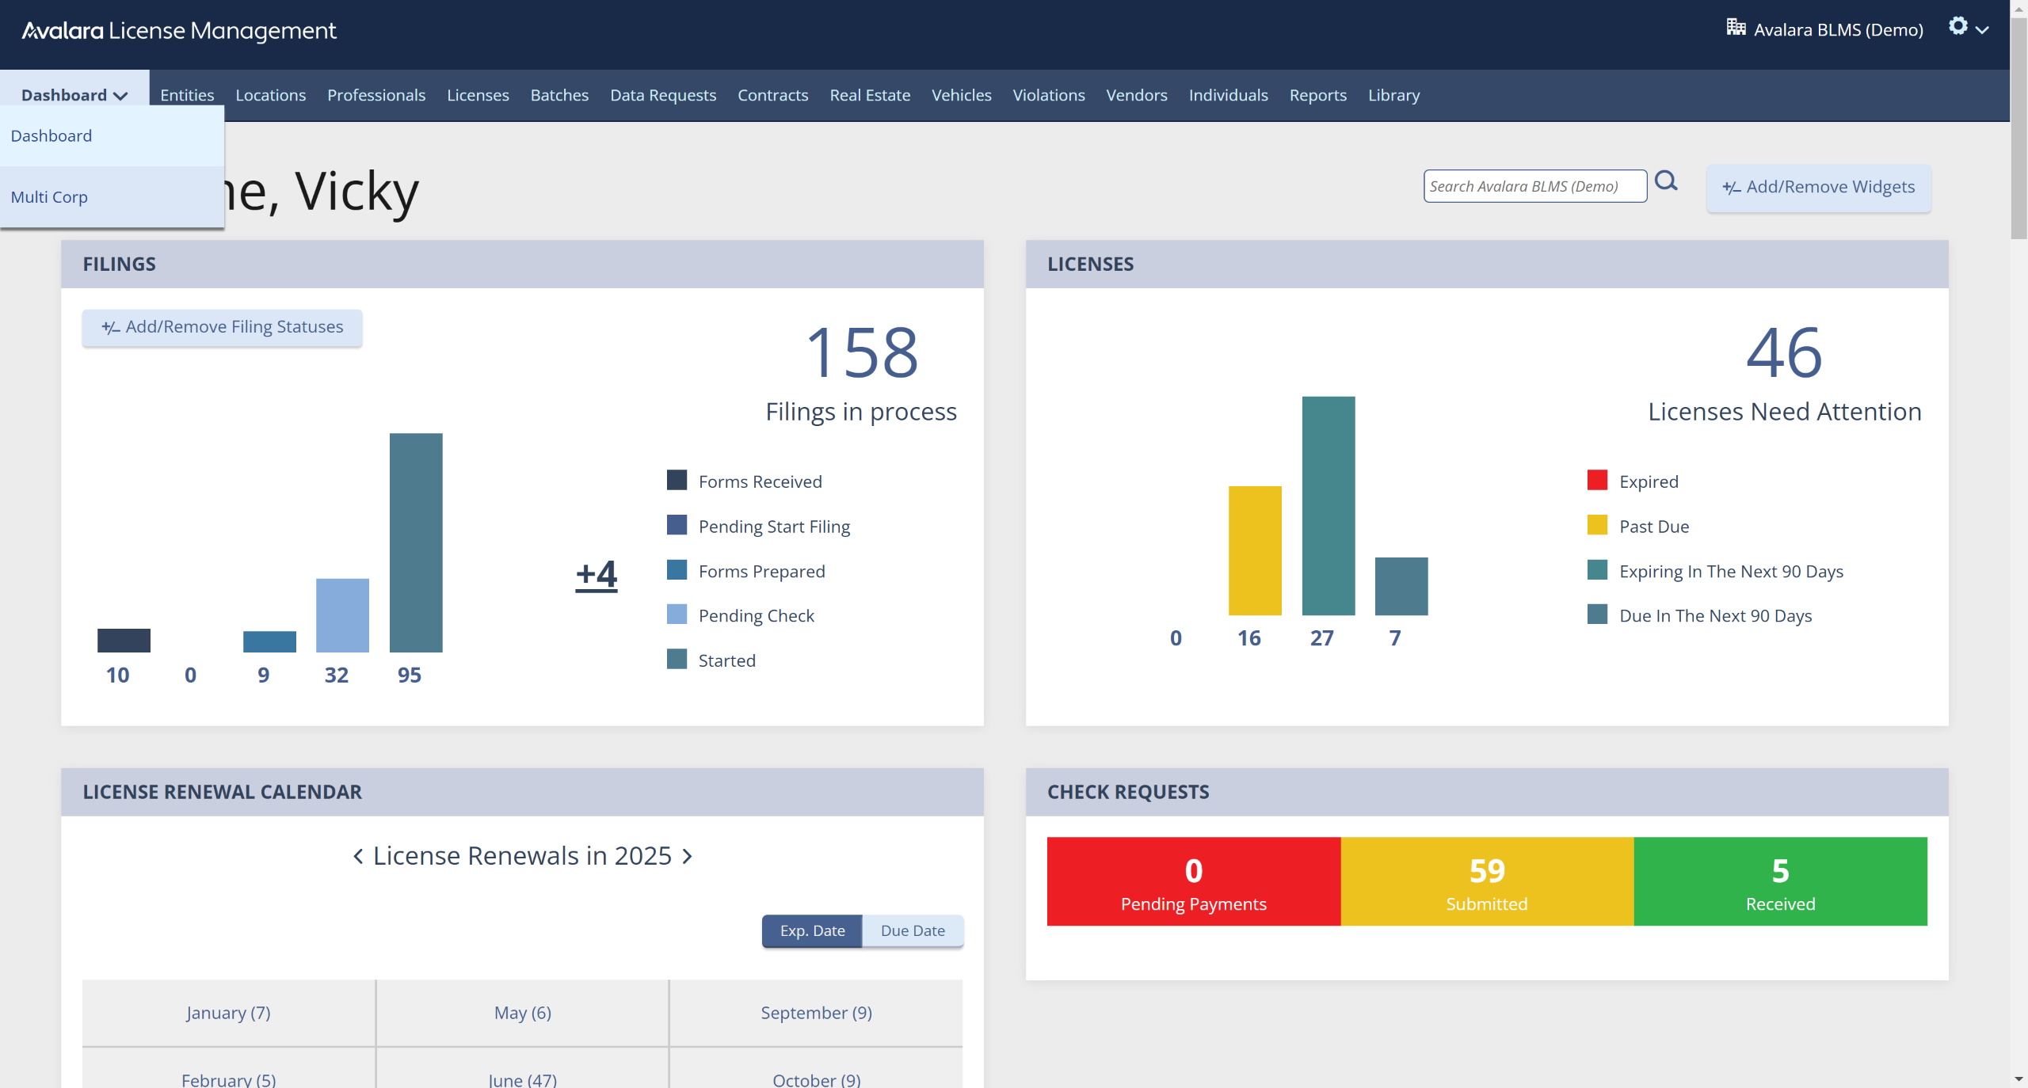Open the Licenses navigation tab
The image size is (2028, 1088).
coord(478,95)
